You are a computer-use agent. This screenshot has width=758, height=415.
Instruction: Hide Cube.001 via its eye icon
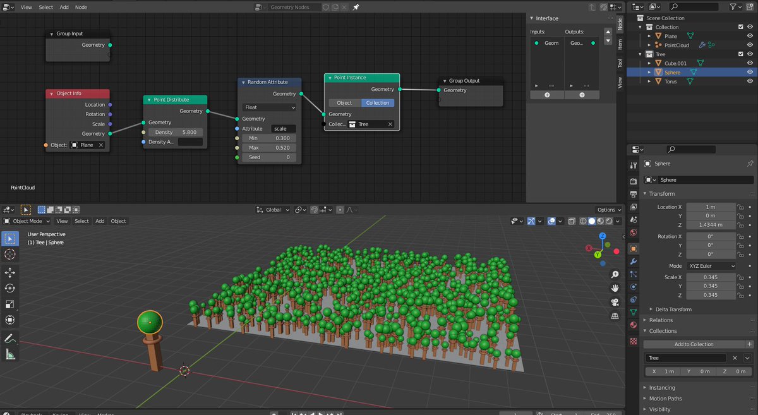(750, 63)
